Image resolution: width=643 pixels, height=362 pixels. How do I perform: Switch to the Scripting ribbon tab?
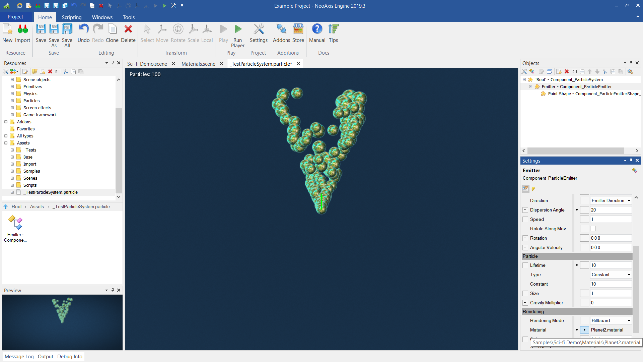pyautogui.click(x=71, y=17)
